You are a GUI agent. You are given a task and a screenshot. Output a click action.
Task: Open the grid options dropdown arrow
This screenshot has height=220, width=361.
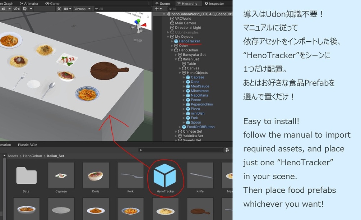[31, 9]
